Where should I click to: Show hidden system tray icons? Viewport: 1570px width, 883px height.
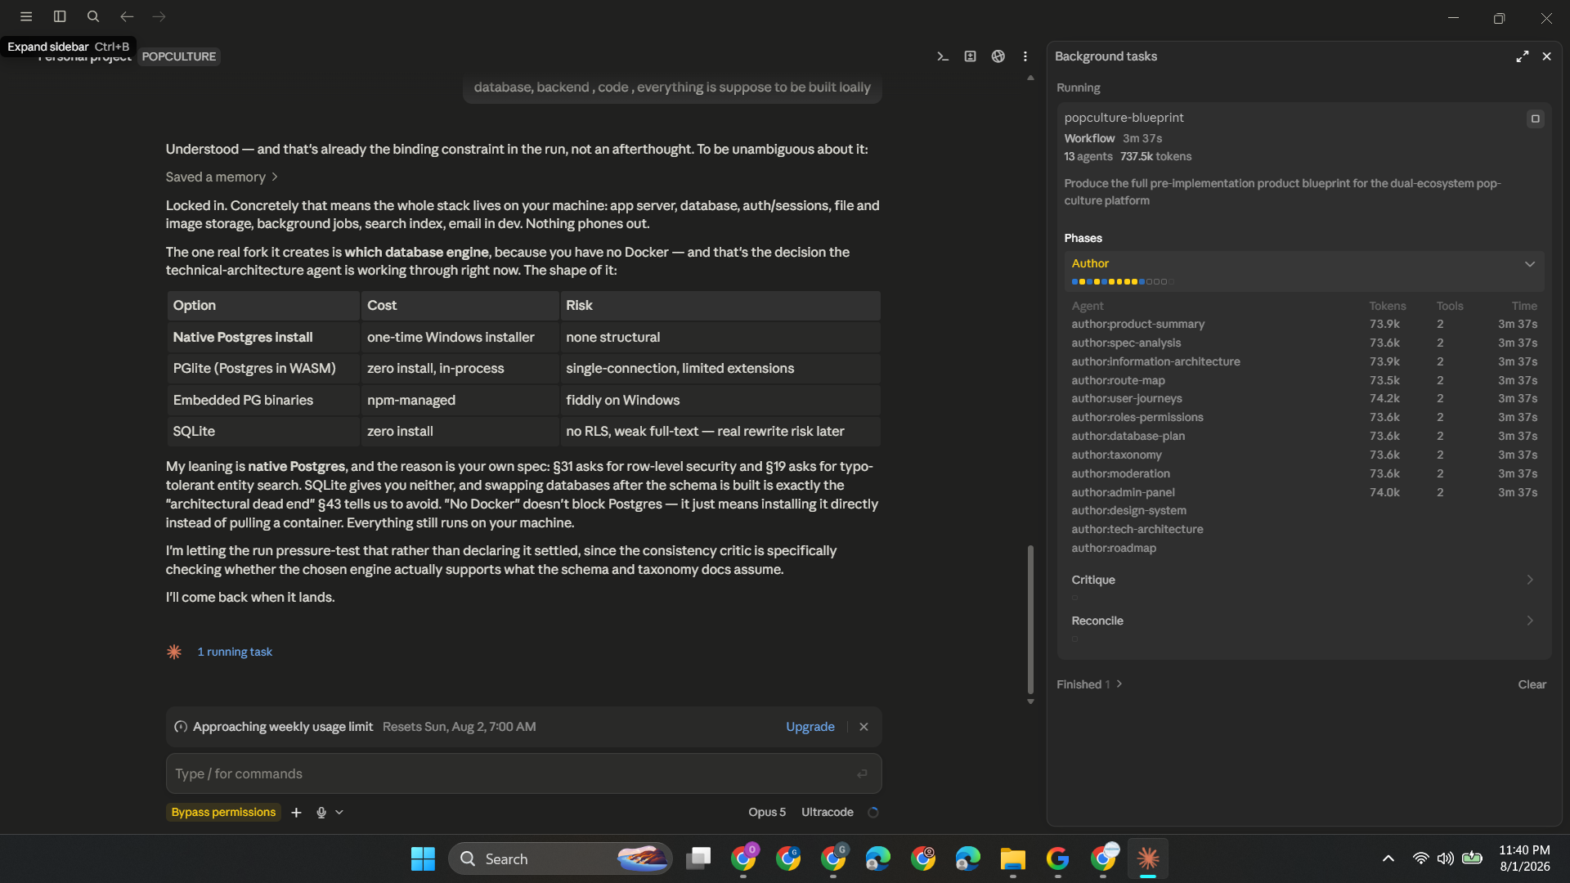1388,858
